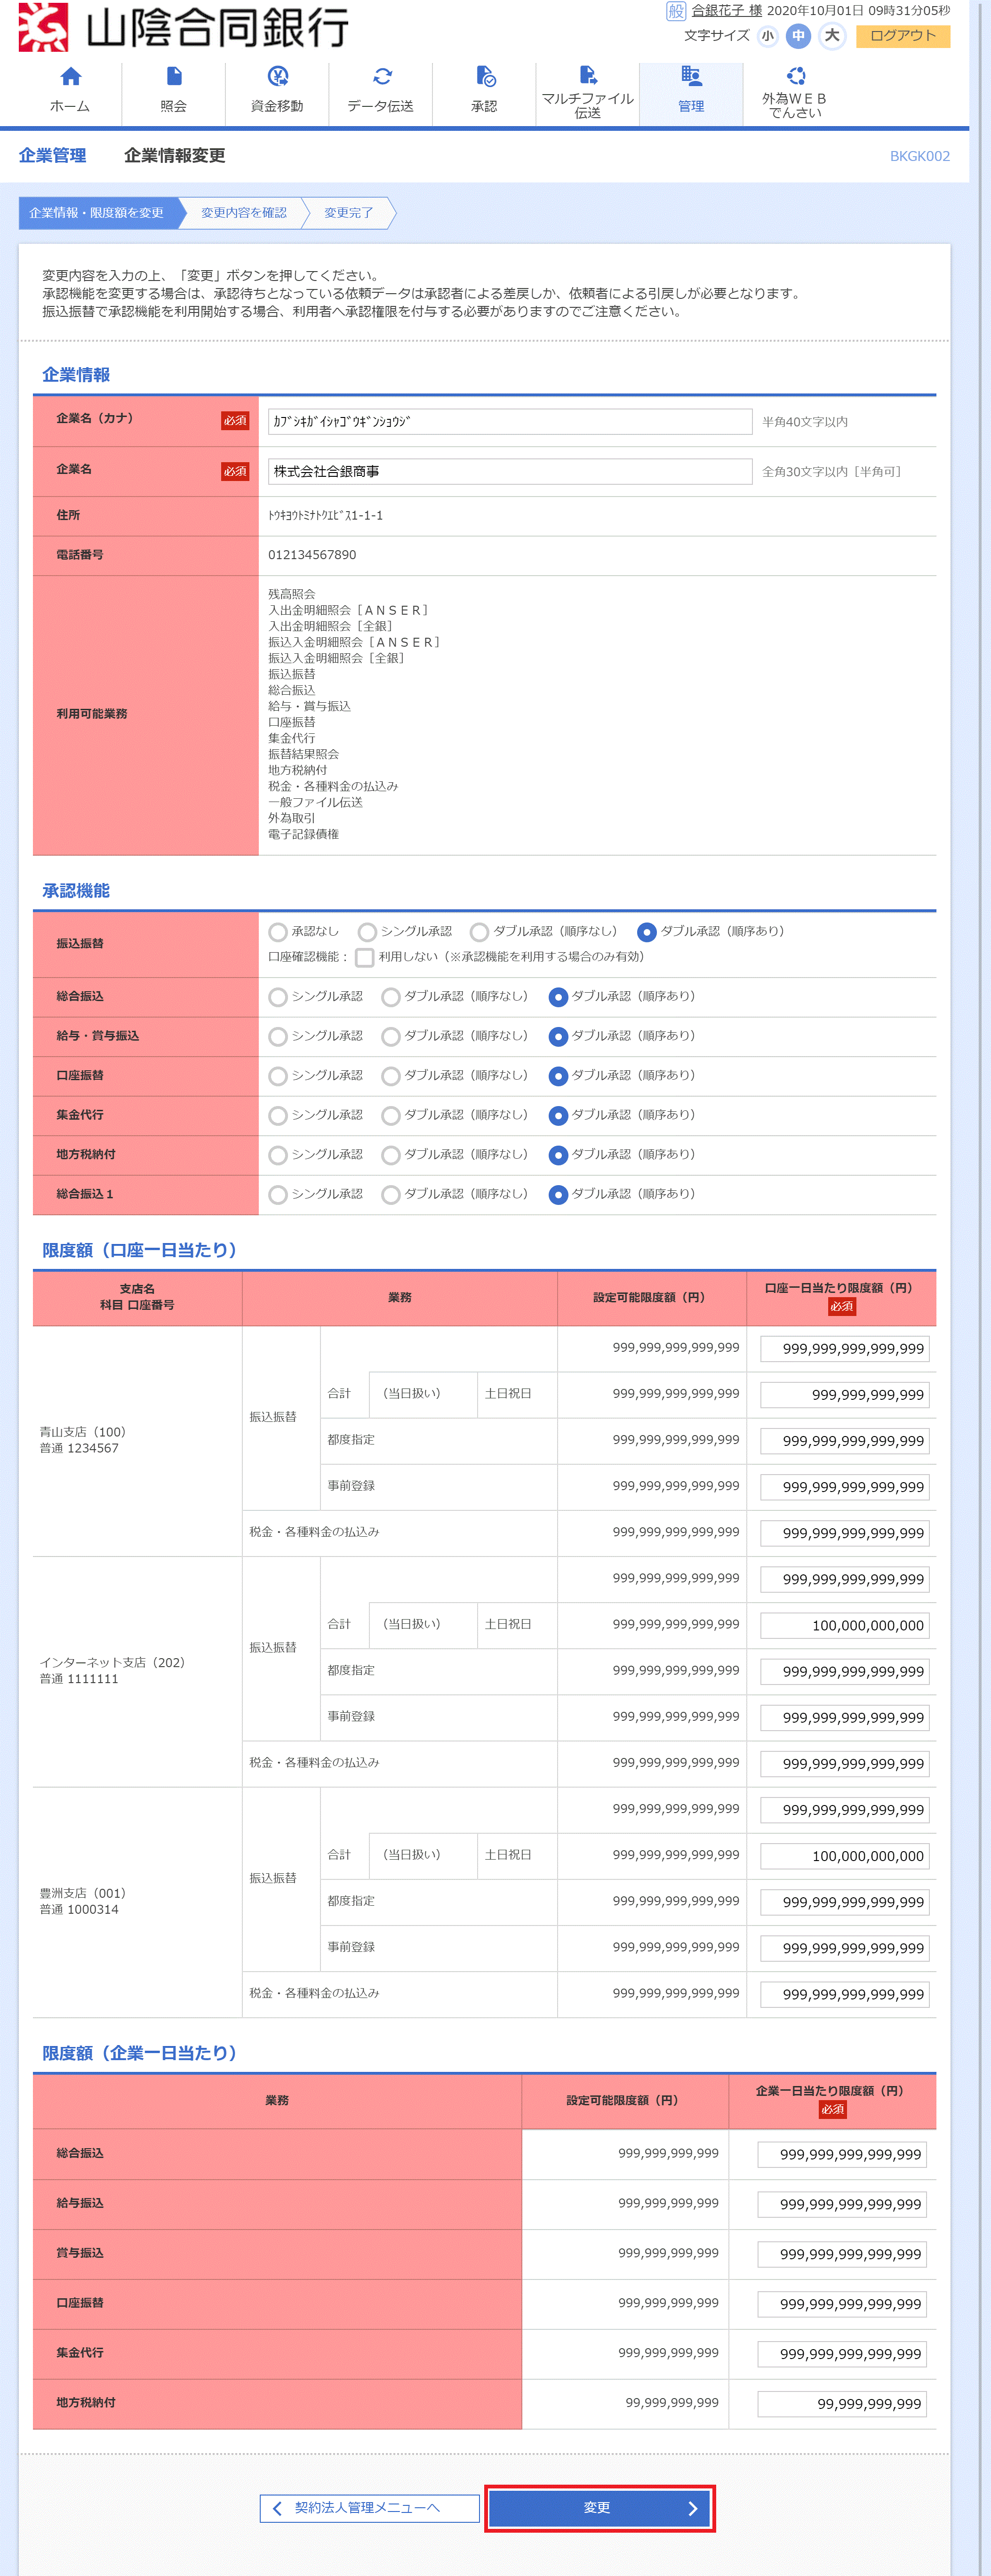Image resolution: width=991 pixels, height=2576 pixels.
Task: Click the 般 user type badge
Action: pyautogui.click(x=676, y=11)
